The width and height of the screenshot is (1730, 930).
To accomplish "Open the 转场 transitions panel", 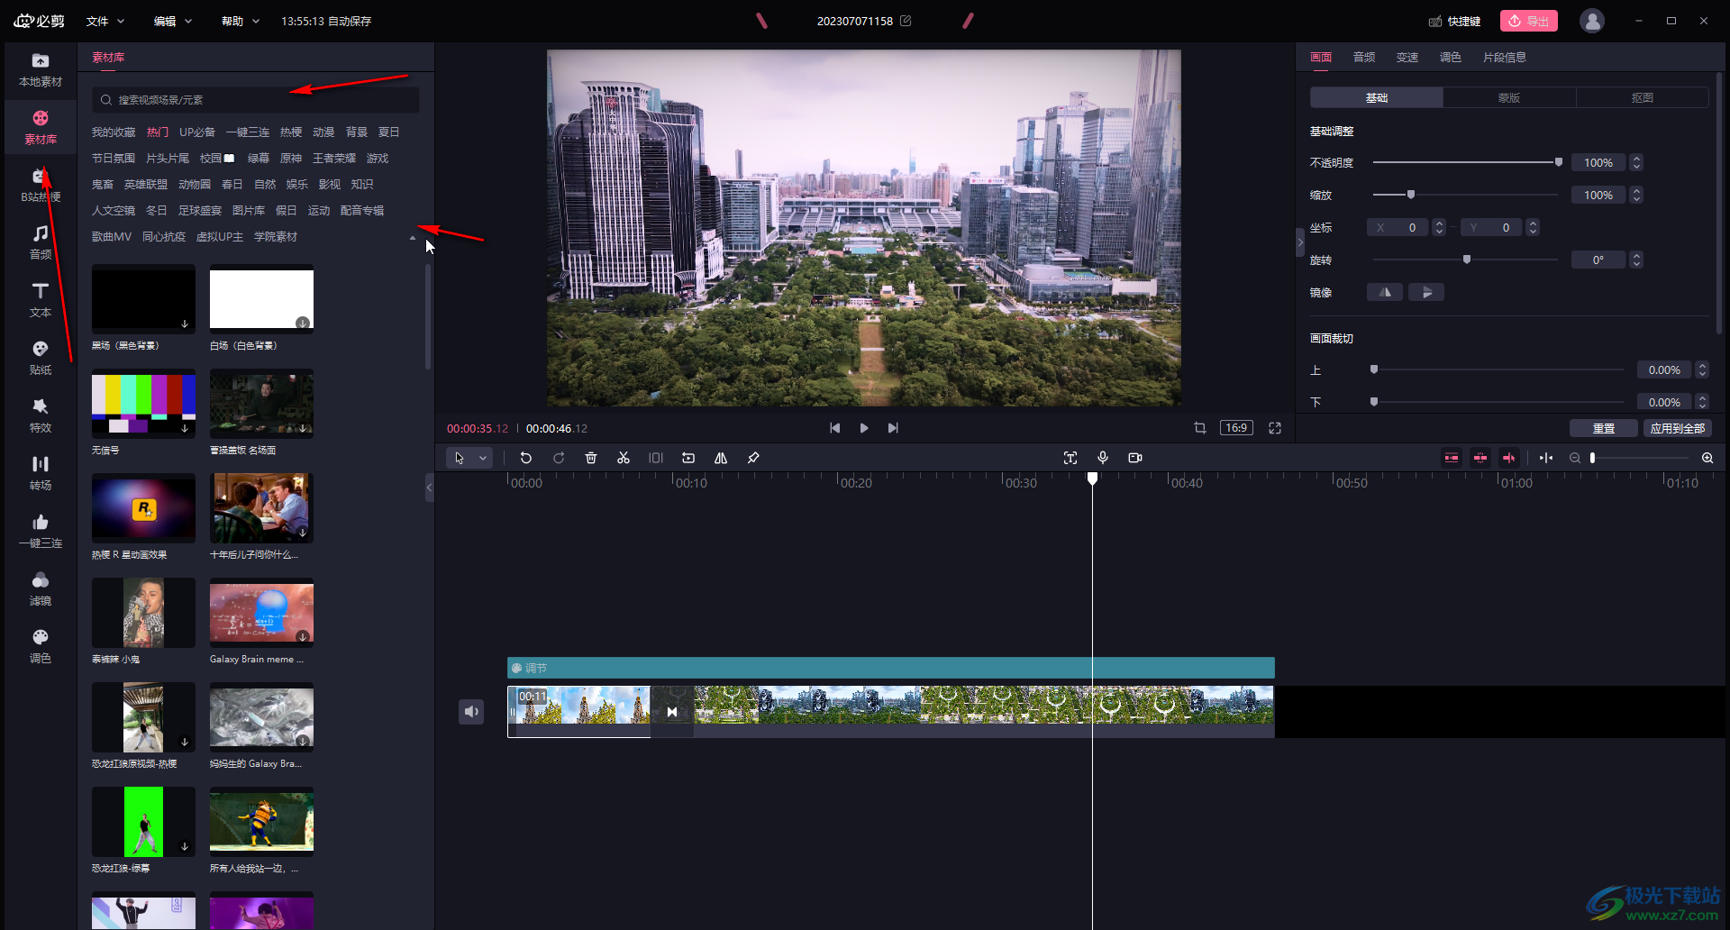I will pos(41,473).
